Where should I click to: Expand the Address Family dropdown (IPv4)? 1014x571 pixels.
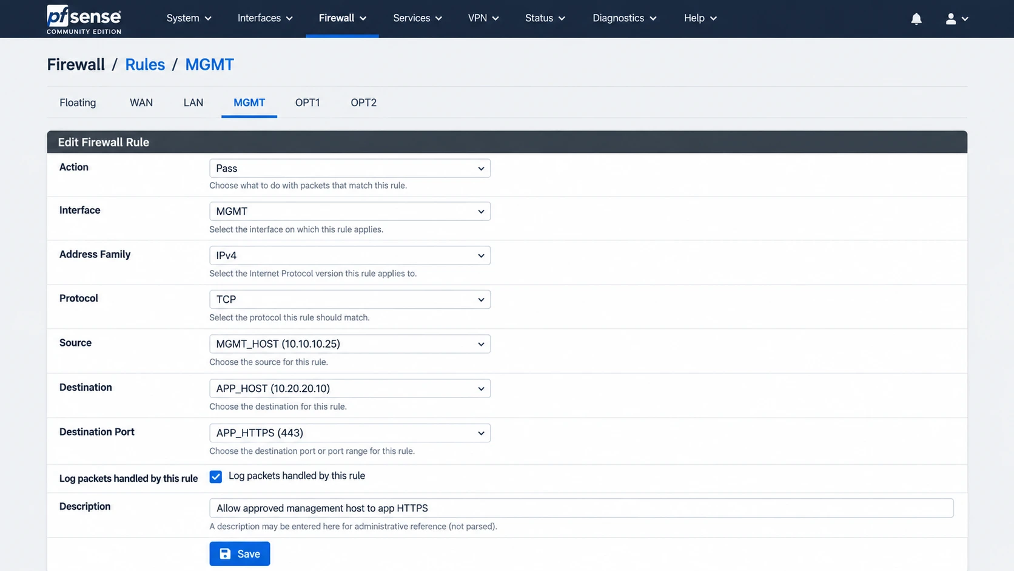350,255
